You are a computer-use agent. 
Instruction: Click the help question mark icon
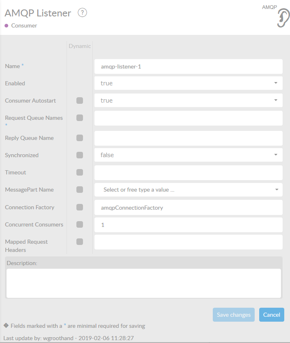[x=82, y=13]
